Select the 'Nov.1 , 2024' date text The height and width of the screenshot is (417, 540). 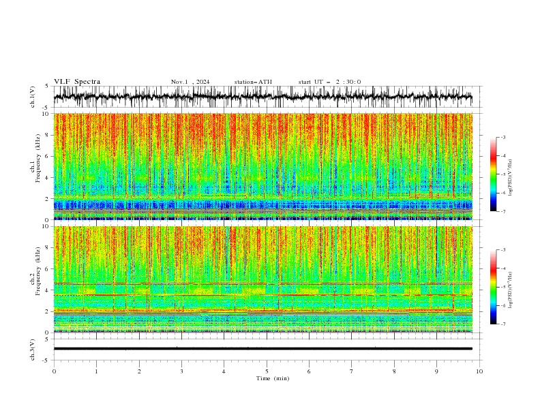tap(190, 82)
